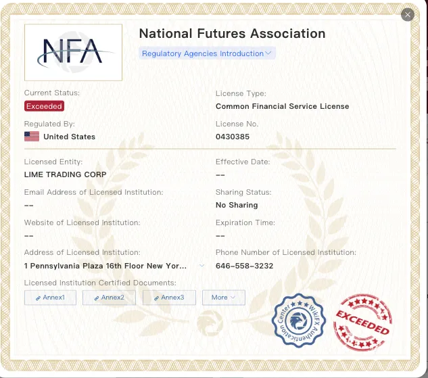The image size is (428, 378).
Task: Click the Licensed Entity label
Action: pos(53,162)
